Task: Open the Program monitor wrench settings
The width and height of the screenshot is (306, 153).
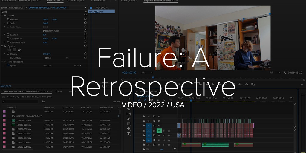Action: point(284,73)
